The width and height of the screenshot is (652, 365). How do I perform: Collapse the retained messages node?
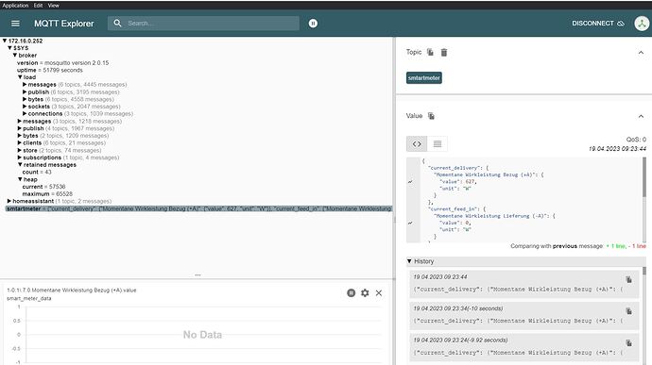tap(20, 165)
